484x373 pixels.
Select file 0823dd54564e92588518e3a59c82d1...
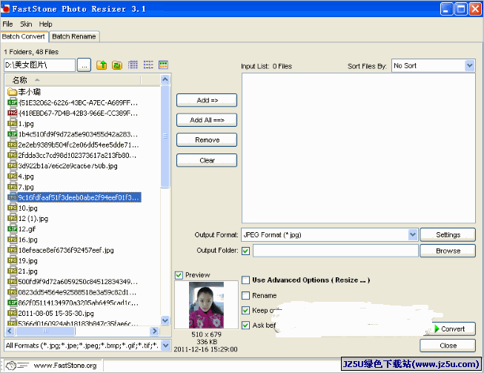click(77, 292)
